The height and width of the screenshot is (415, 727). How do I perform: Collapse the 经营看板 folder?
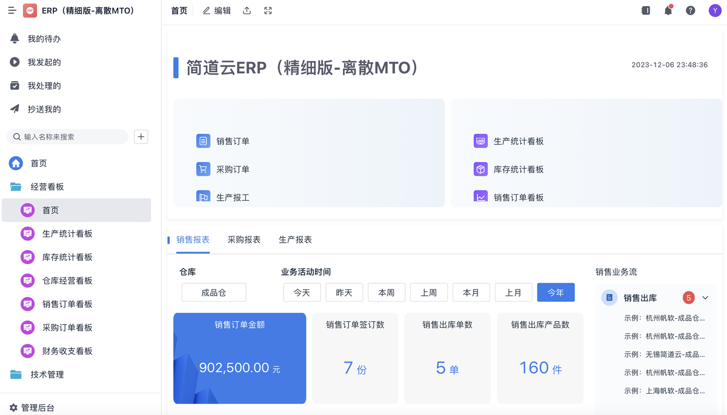pos(47,187)
